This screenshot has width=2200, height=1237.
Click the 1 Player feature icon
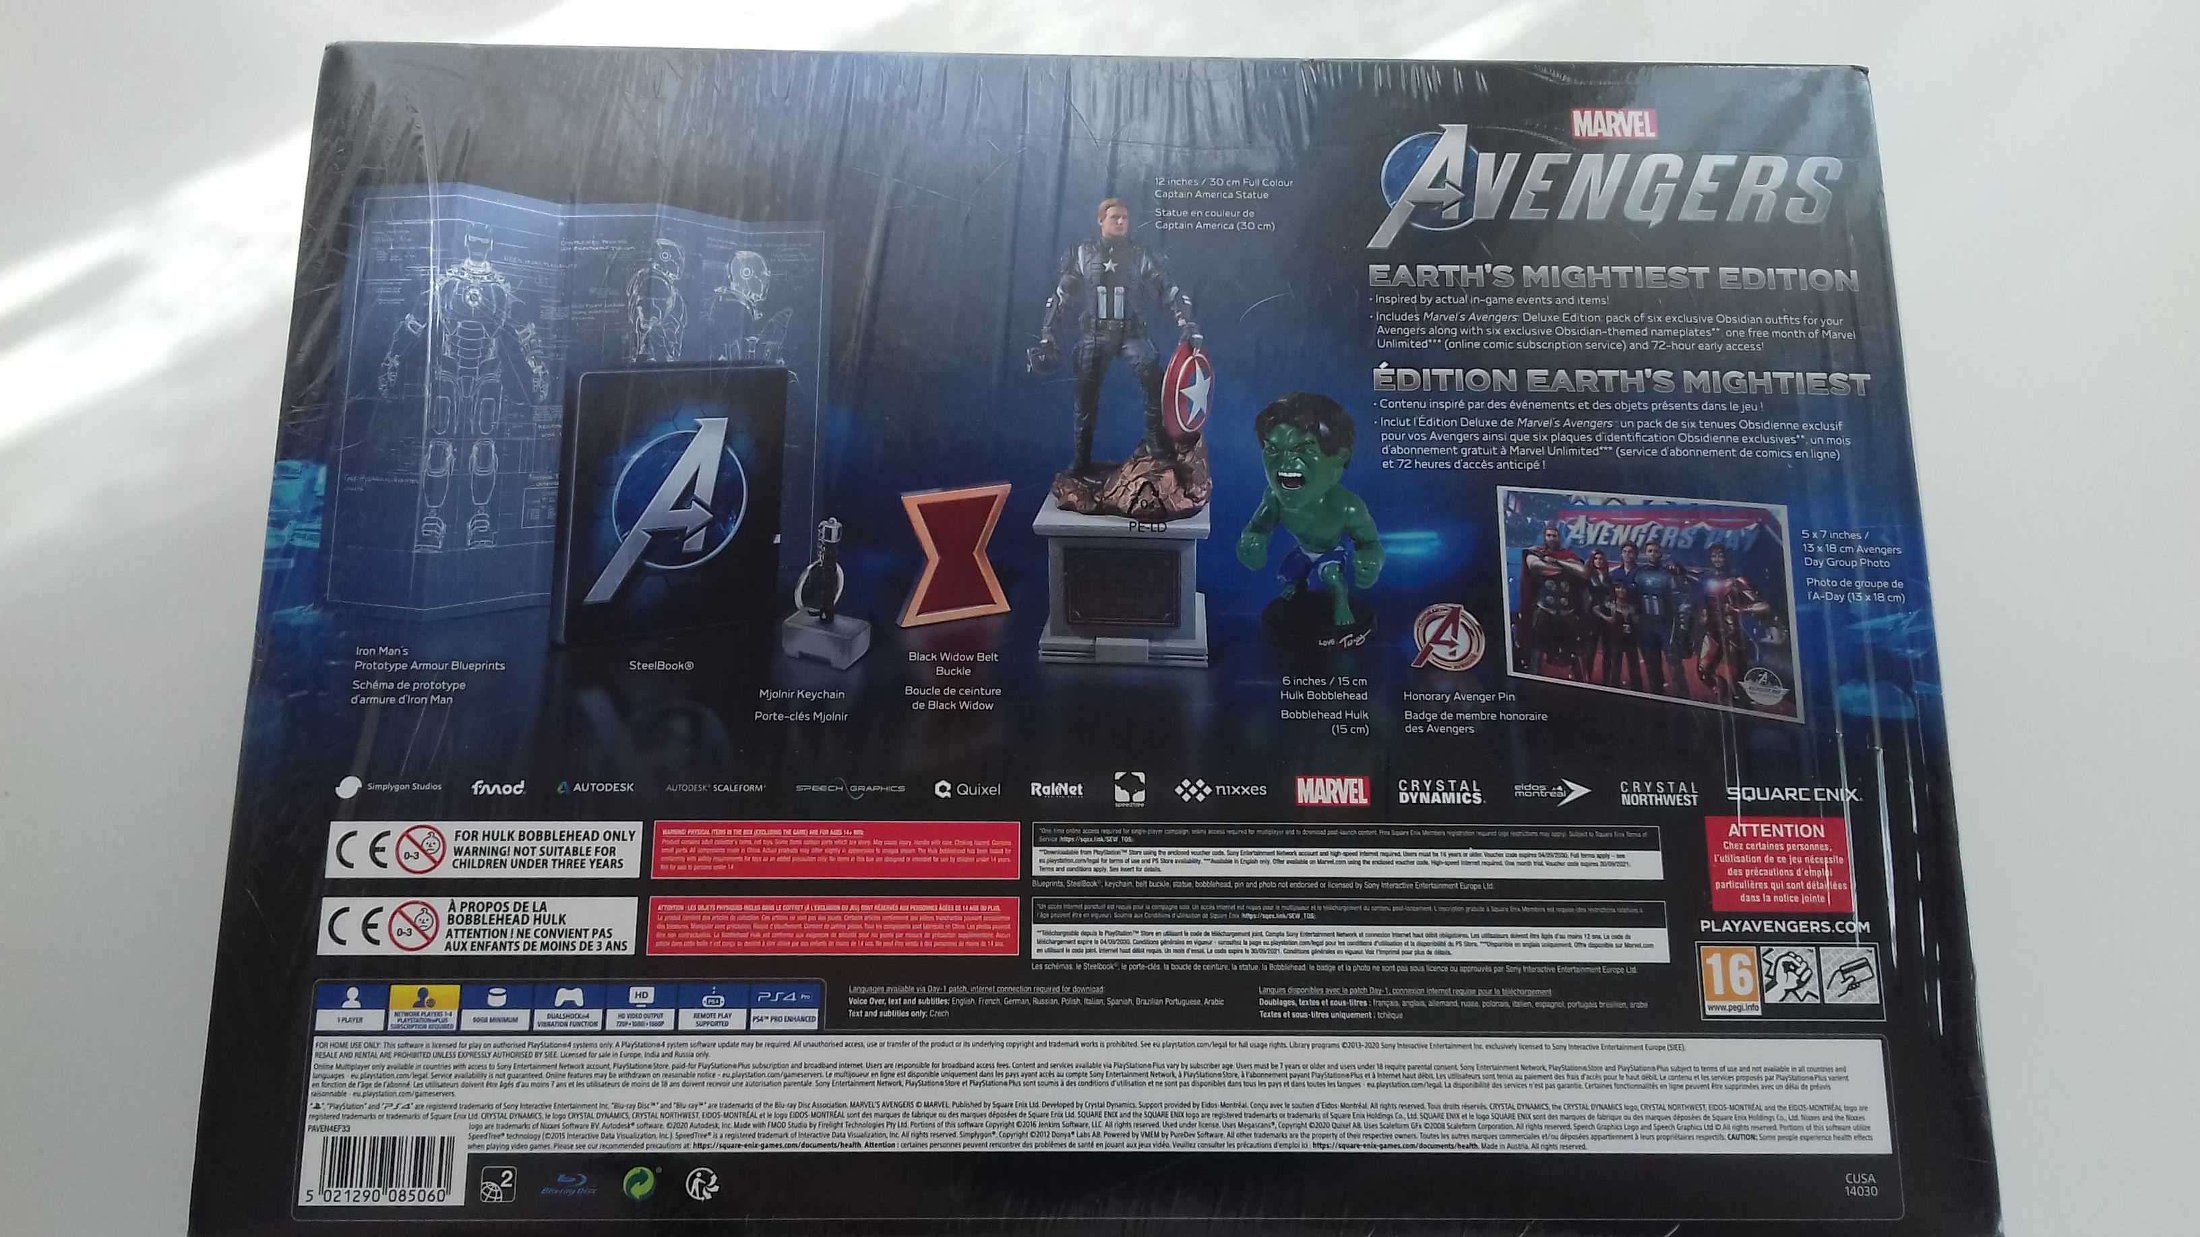pyautogui.click(x=351, y=1007)
